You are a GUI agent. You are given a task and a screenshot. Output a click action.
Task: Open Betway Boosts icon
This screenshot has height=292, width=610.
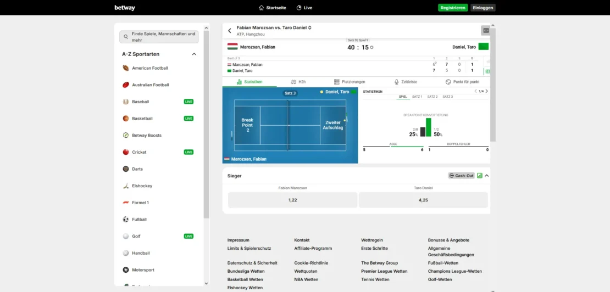(x=126, y=135)
